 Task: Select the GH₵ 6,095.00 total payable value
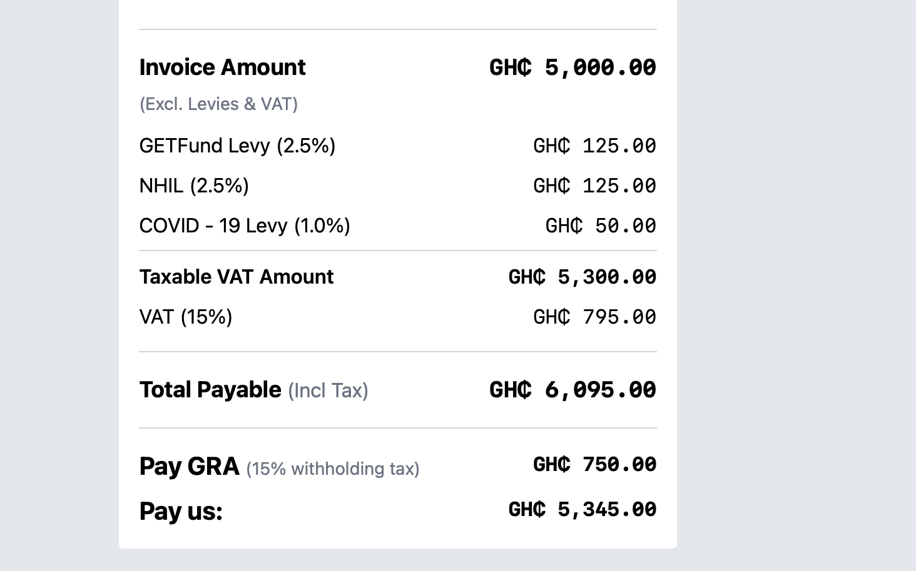(572, 390)
